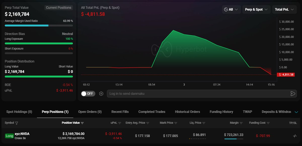302x146 pixels.
Task: Sort by Margin column icon
Action: [x=241, y=123]
